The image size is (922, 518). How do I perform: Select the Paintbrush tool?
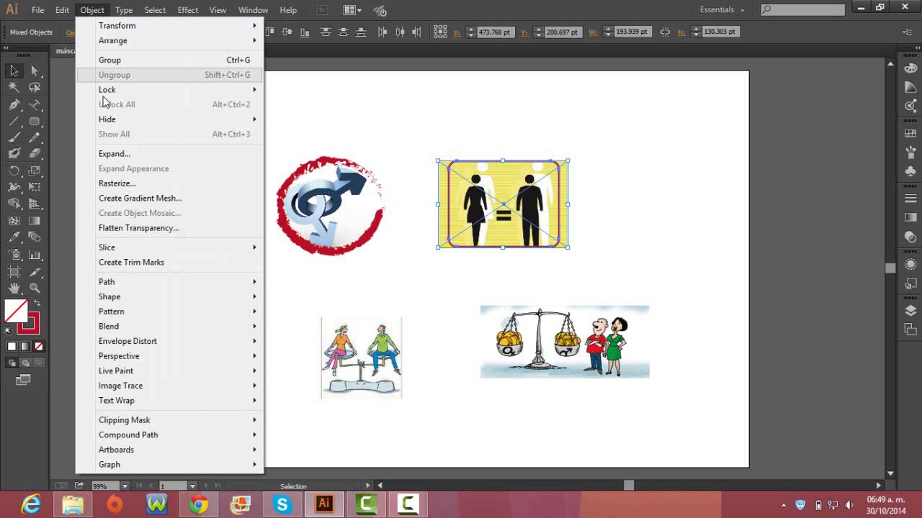click(14, 137)
